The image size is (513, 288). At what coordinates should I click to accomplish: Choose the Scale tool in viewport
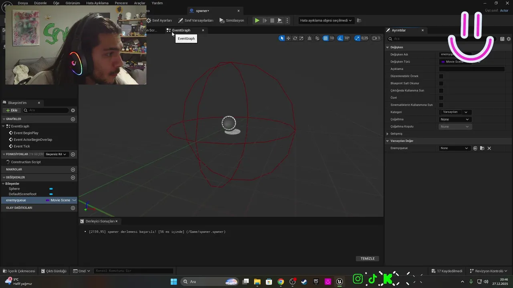[x=301, y=38]
